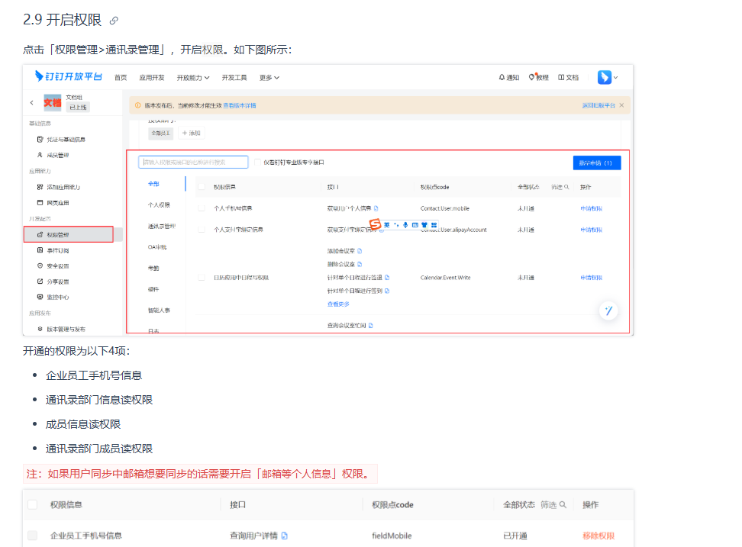Switch to the 个人权限 category tab

coord(159,205)
